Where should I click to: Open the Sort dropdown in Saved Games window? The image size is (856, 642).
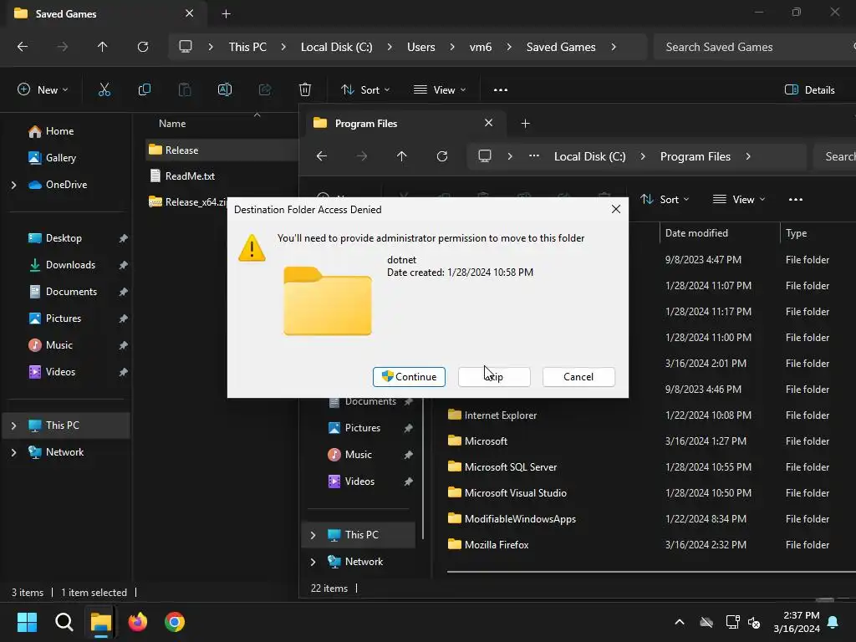(365, 89)
